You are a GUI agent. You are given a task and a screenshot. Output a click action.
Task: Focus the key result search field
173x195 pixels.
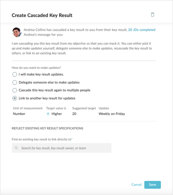click(x=61, y=148)
